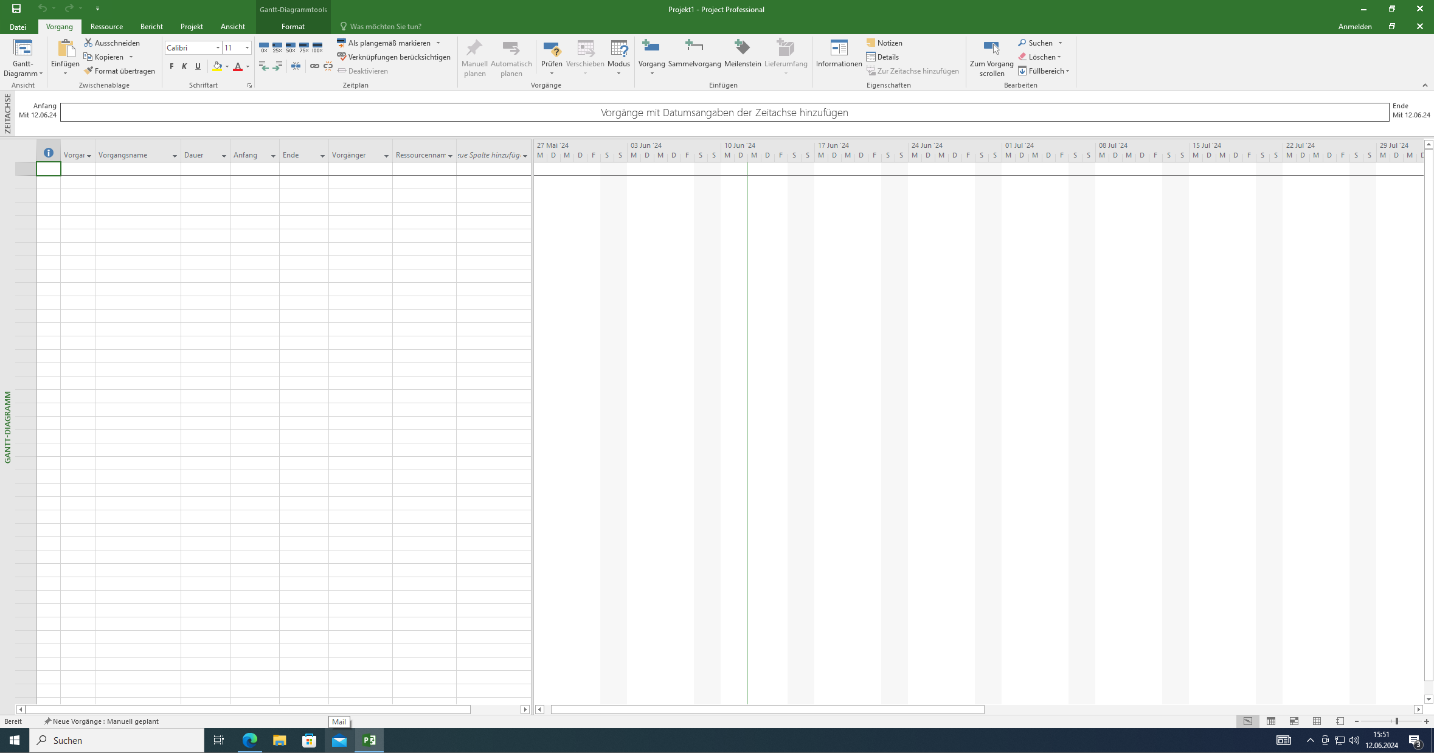Link selected tasks with chain icon
The image size is (1434, 753).
point(314,66)
